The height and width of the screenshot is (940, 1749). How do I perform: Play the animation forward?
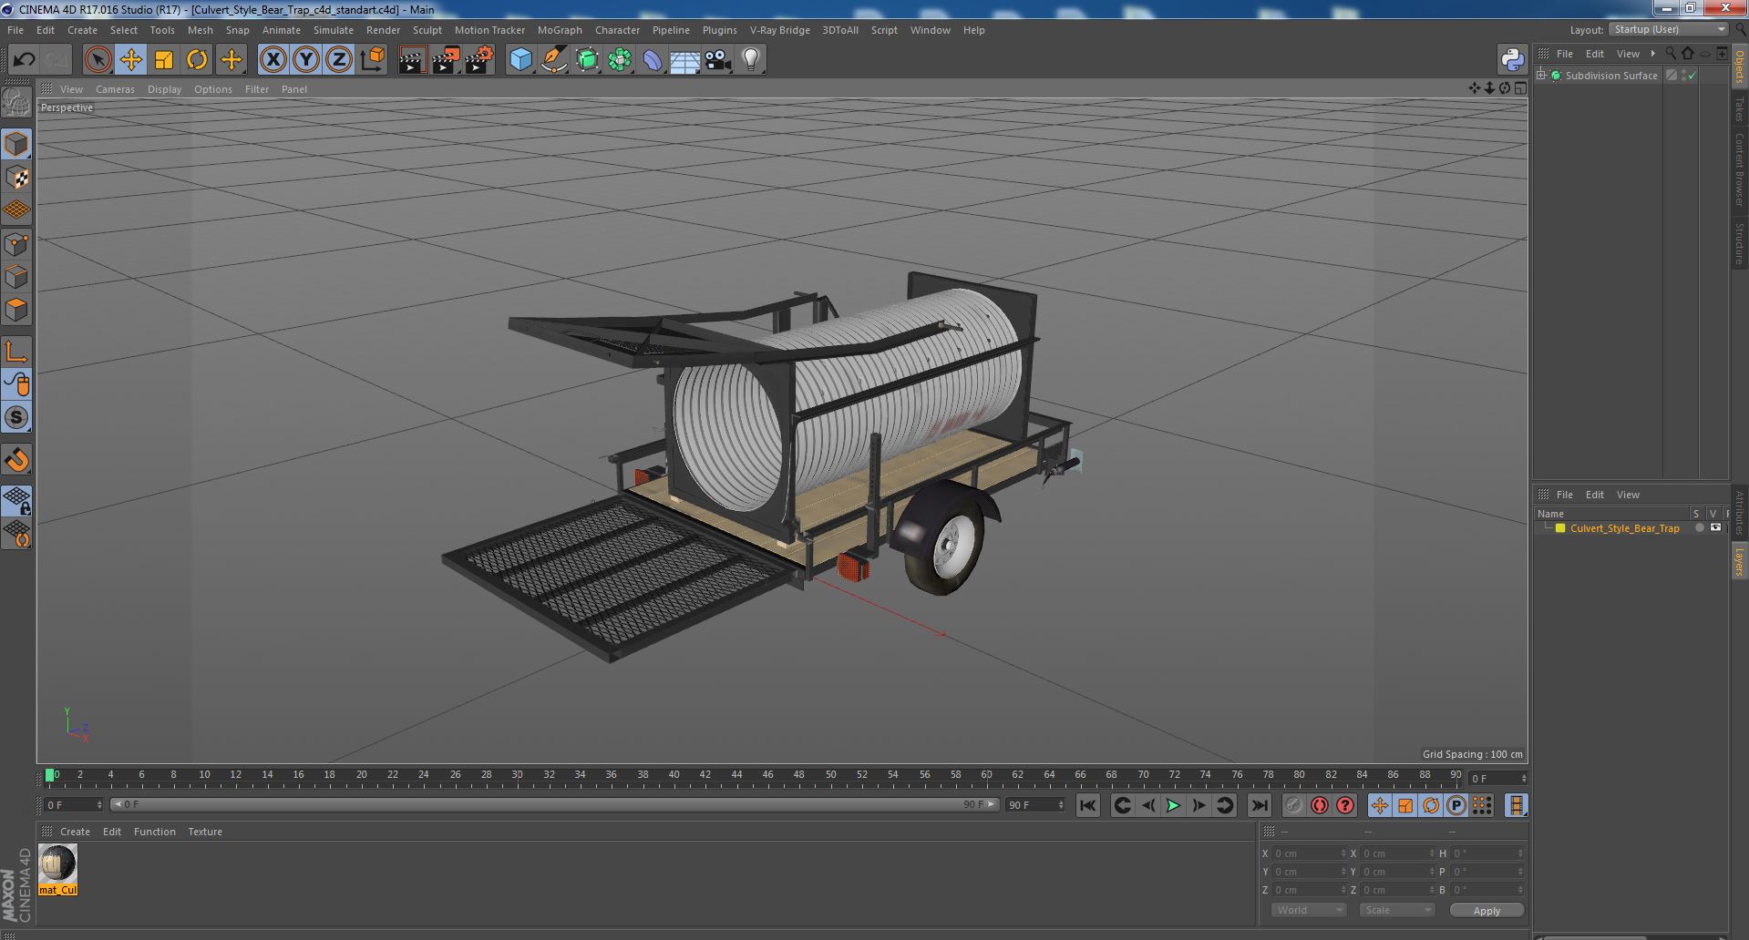(x=1173, y=805)
